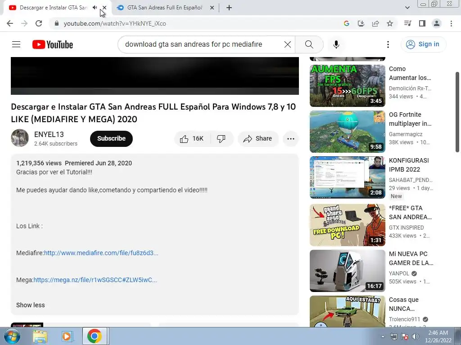The width and height of the screenshot is (461, 345).
Task: Click the install app icon in address bar
Action: 361,23
